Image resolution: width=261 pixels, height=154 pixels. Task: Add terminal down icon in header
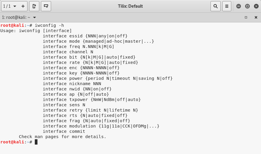pos(46,6)
